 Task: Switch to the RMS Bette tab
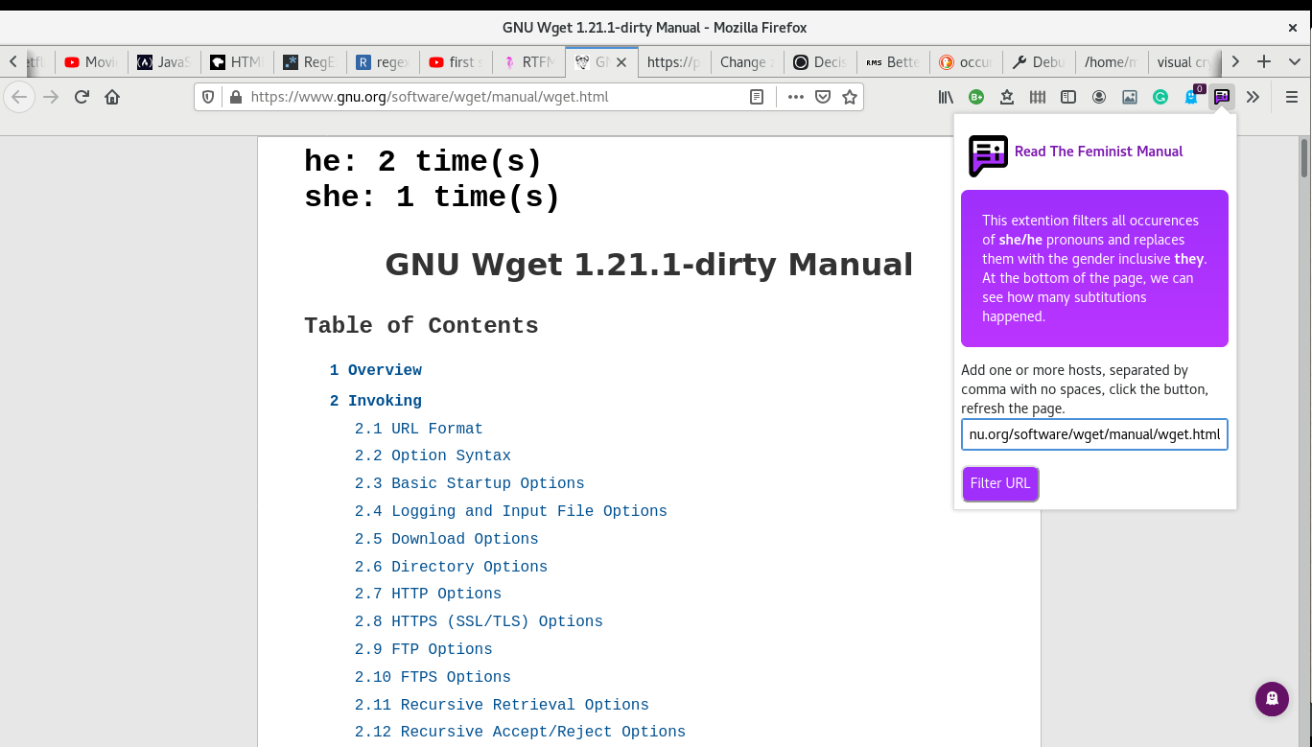pyautogui.click(x=893, y=62)
